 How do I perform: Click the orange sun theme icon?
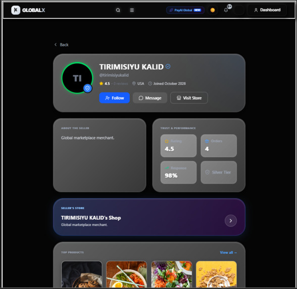(x=213, y=10)
